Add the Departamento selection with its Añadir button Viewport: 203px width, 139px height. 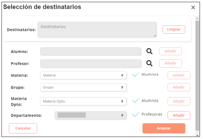pos(179,115)
